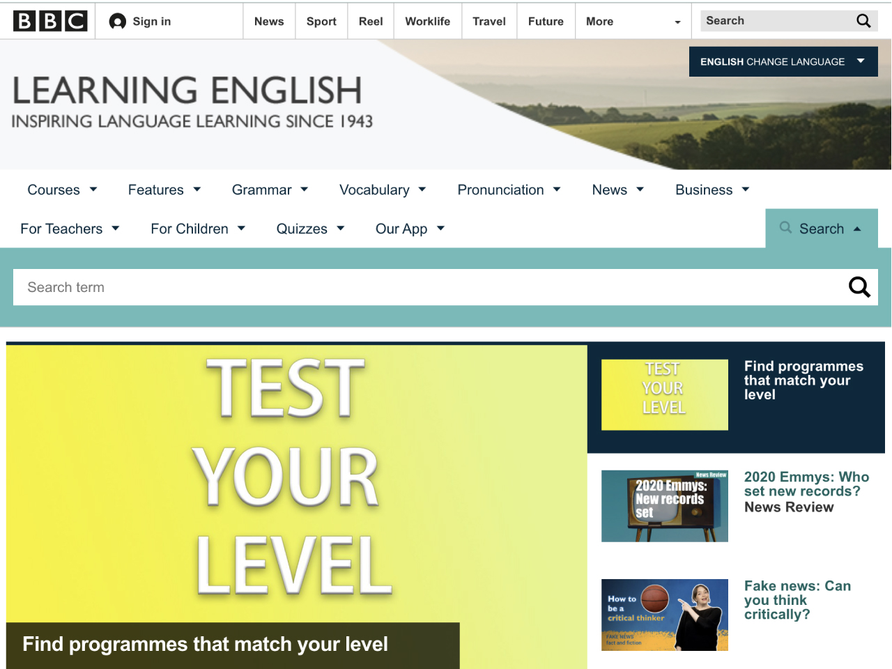This screenshot has width=892, height=669.
Task: Expand the Grammar menu
Action: [270, 190]
